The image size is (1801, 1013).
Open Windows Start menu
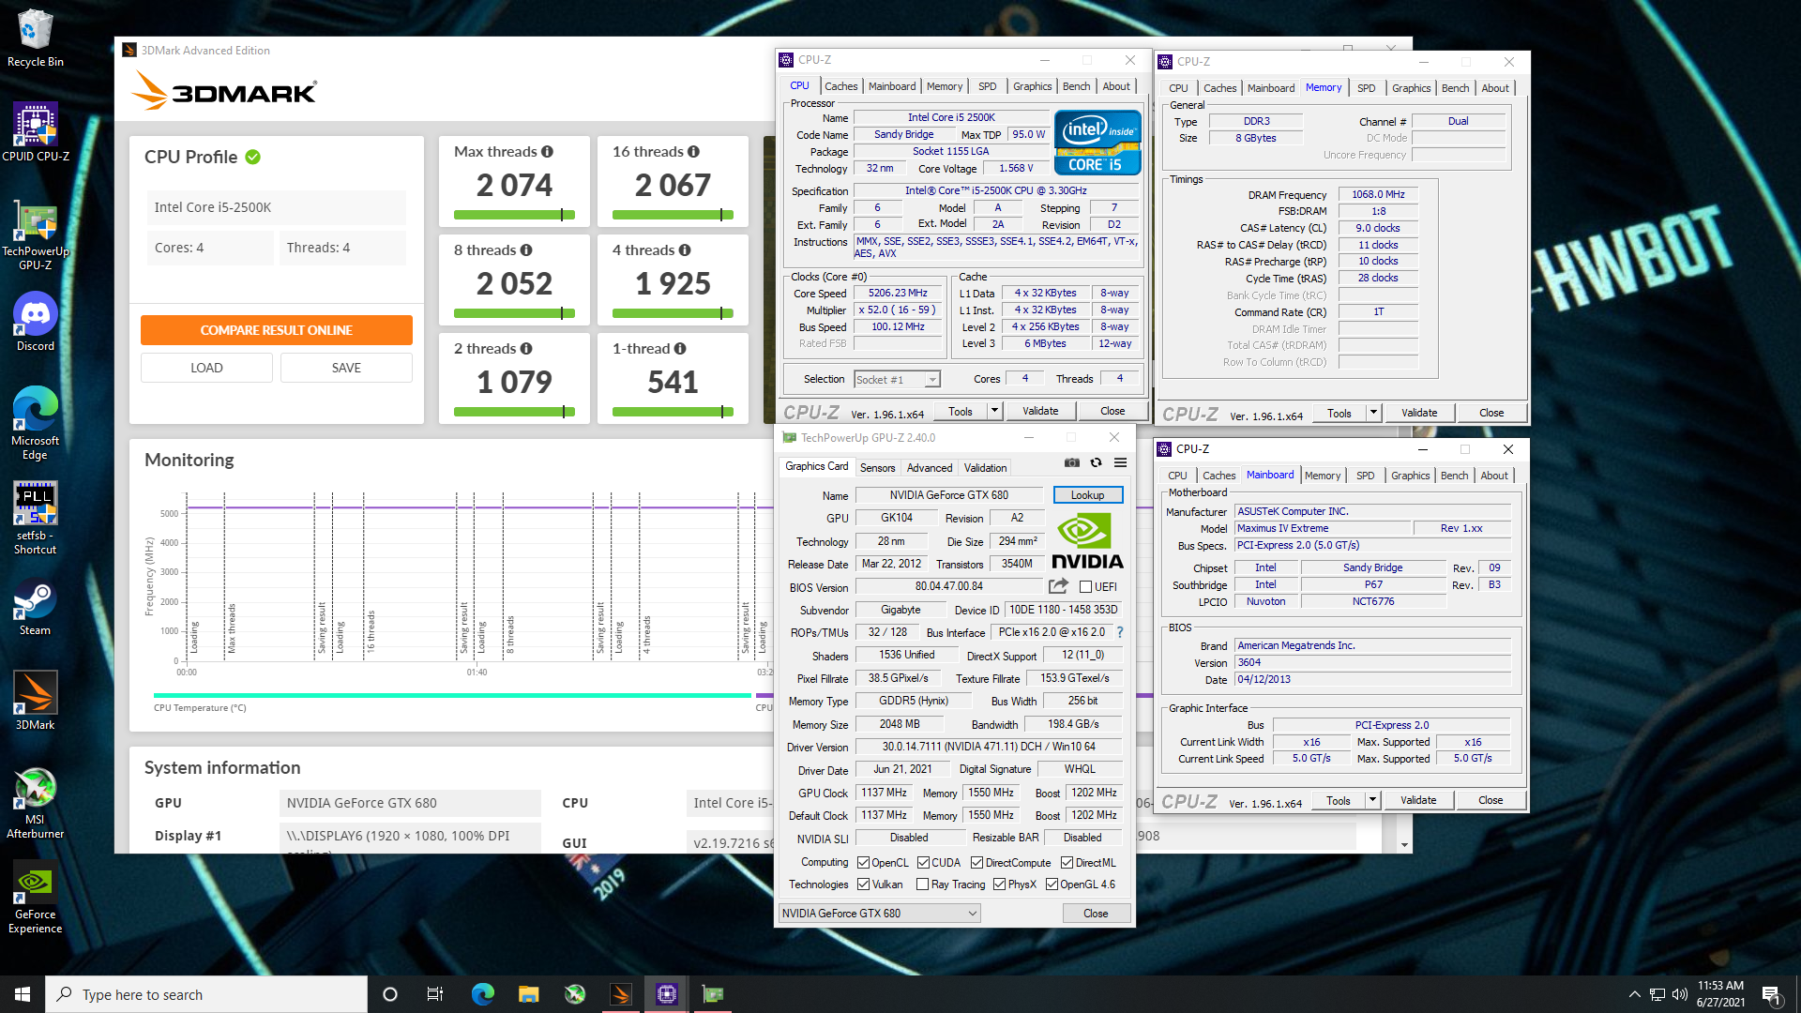[23, 994]
